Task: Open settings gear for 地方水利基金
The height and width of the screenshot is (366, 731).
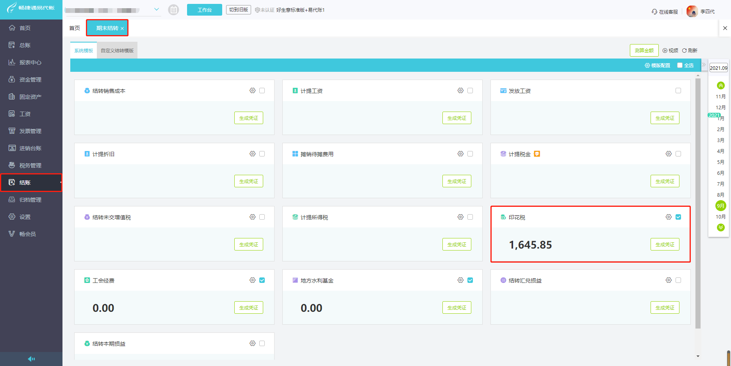Action: (461, 280)
